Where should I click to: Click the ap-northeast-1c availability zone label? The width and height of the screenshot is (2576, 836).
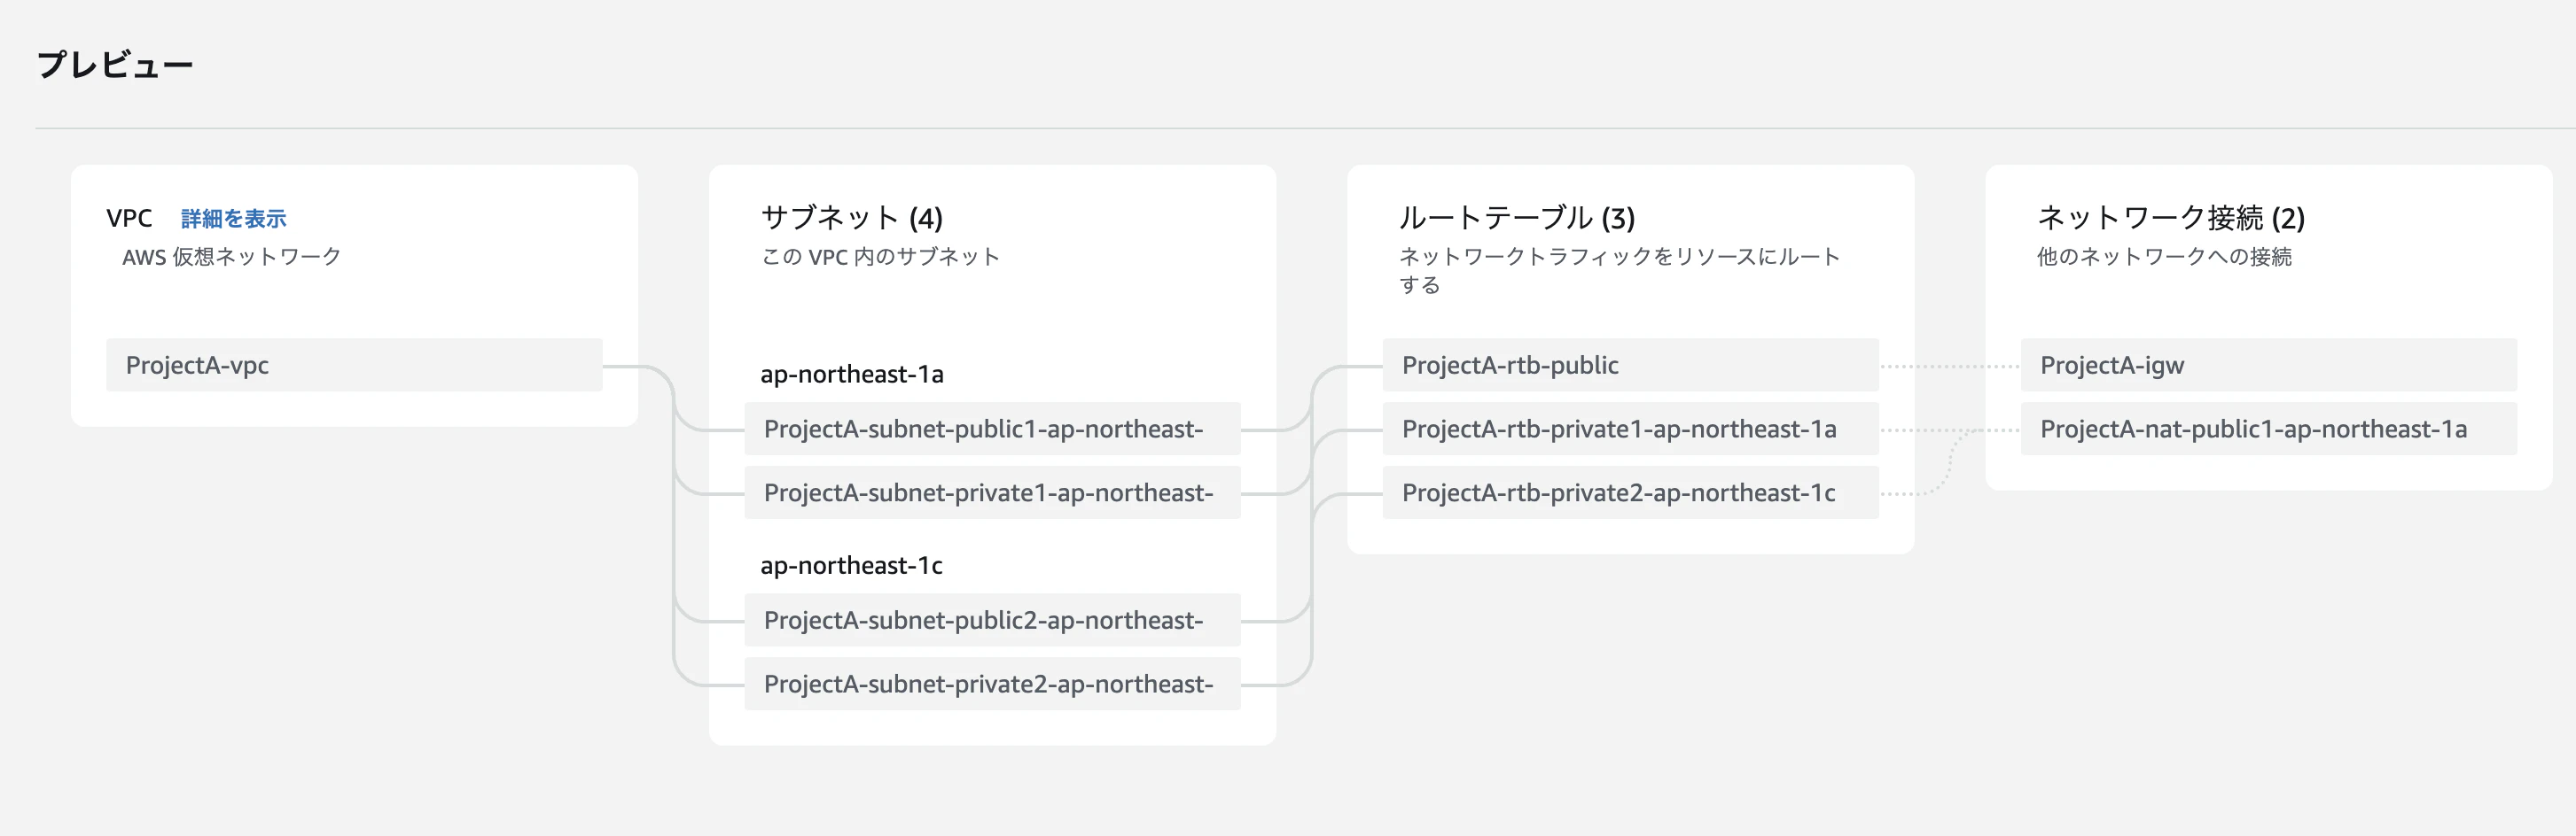click(x=851, y=566)
